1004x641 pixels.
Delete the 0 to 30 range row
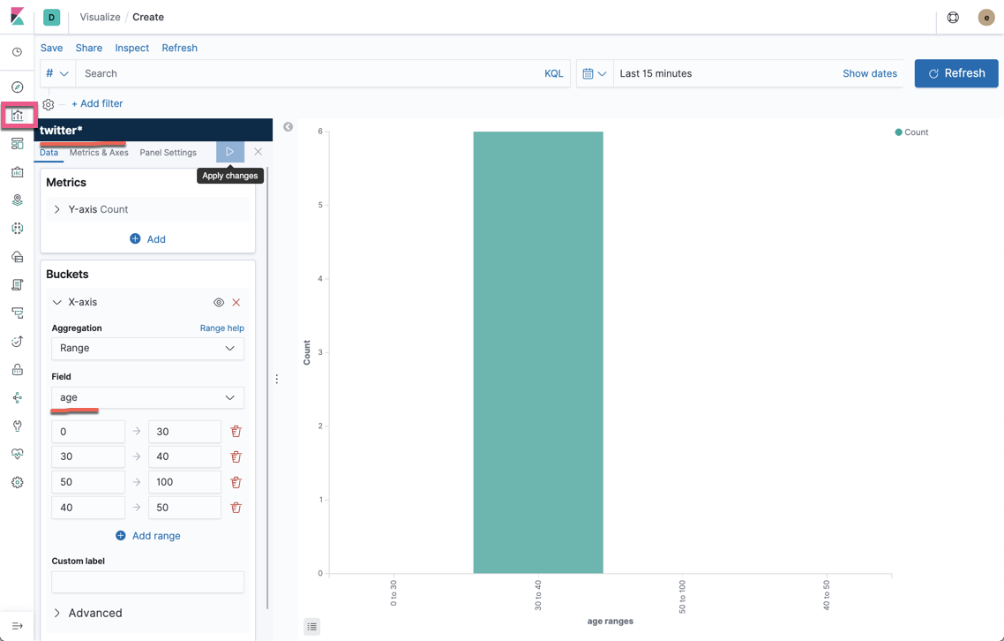point(236,432)
